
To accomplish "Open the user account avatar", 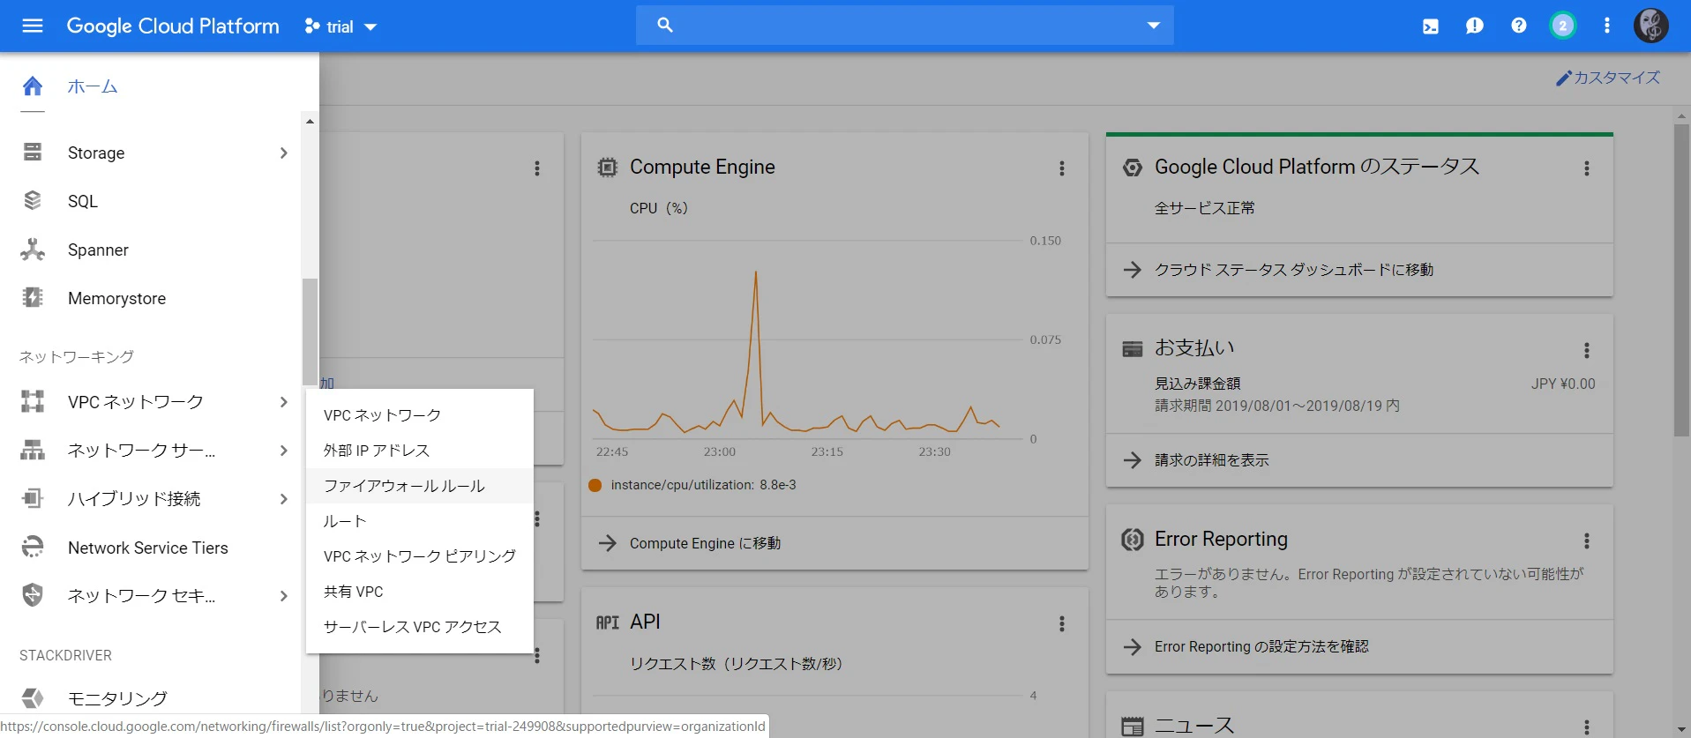I will [1651, 26].
